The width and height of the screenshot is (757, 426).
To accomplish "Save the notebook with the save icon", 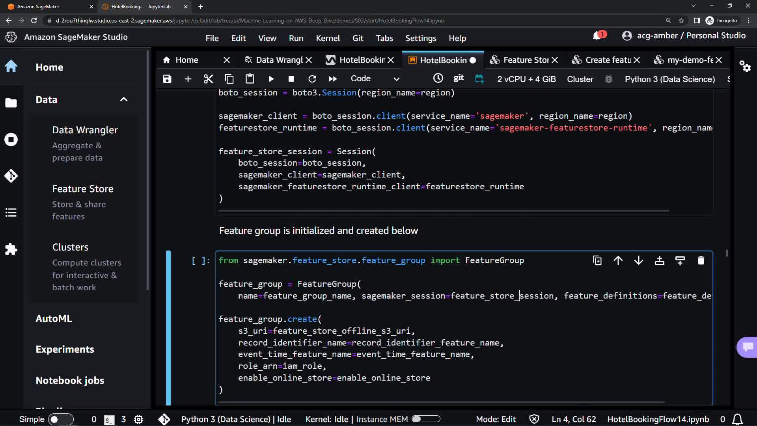I will (167, 79).
